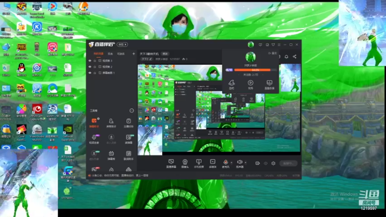Open the blue K app desktop icon
The height and width of the screenshot is (217, 386).
coord(37,28)
